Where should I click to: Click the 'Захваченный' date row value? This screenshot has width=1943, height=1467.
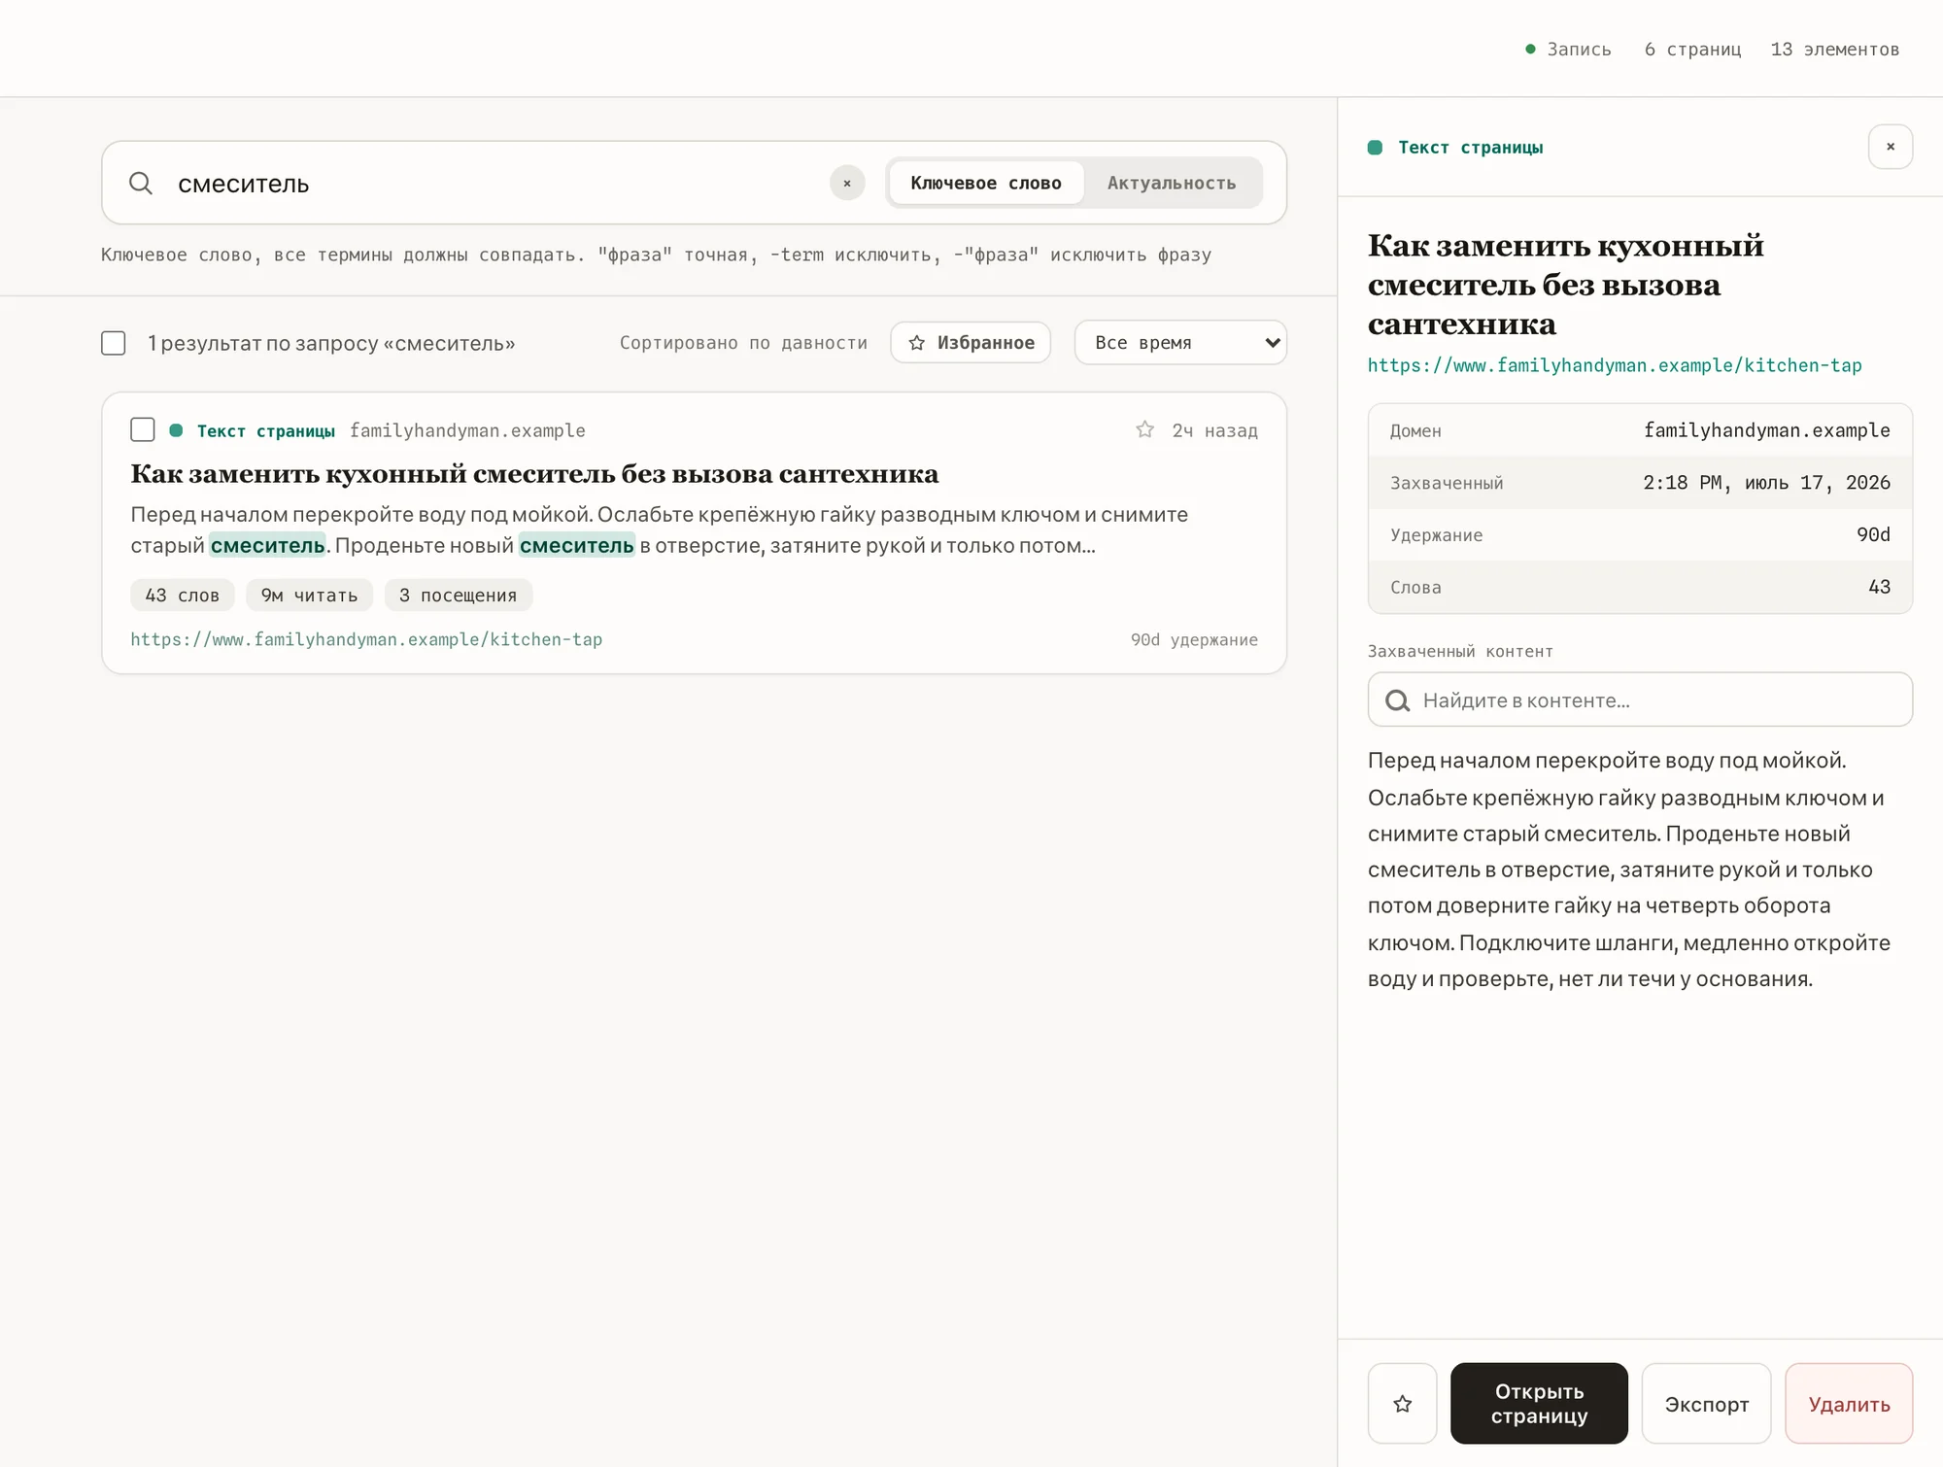coord(1766,483)
